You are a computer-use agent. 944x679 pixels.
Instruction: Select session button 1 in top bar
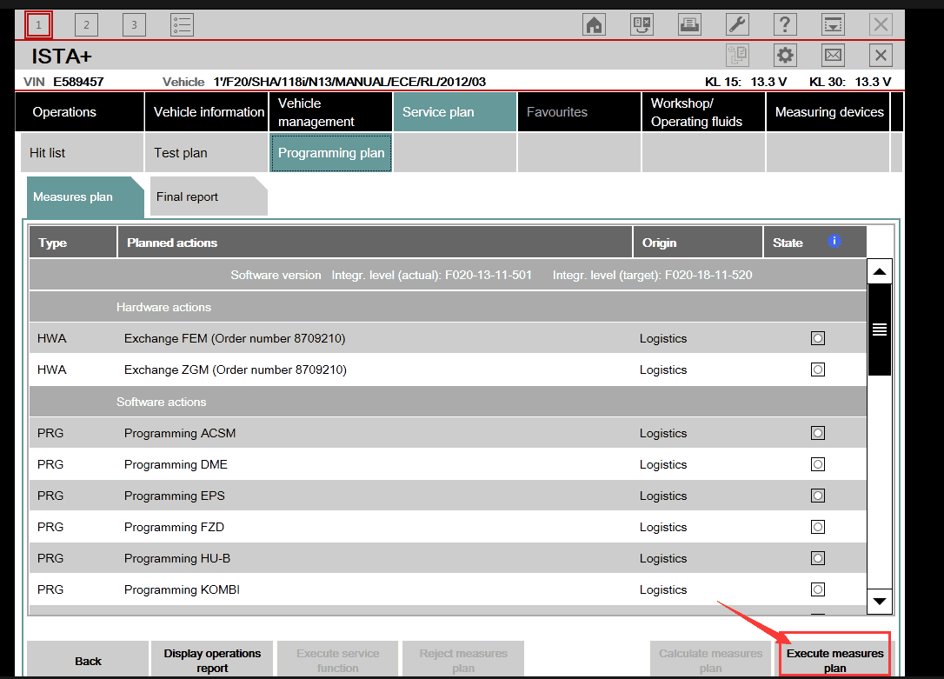[x=38, y=24]
